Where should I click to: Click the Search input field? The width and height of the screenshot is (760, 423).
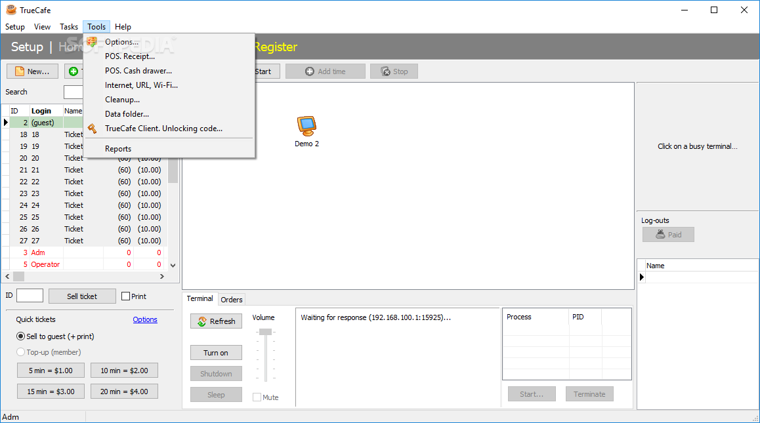pos(74,92)
